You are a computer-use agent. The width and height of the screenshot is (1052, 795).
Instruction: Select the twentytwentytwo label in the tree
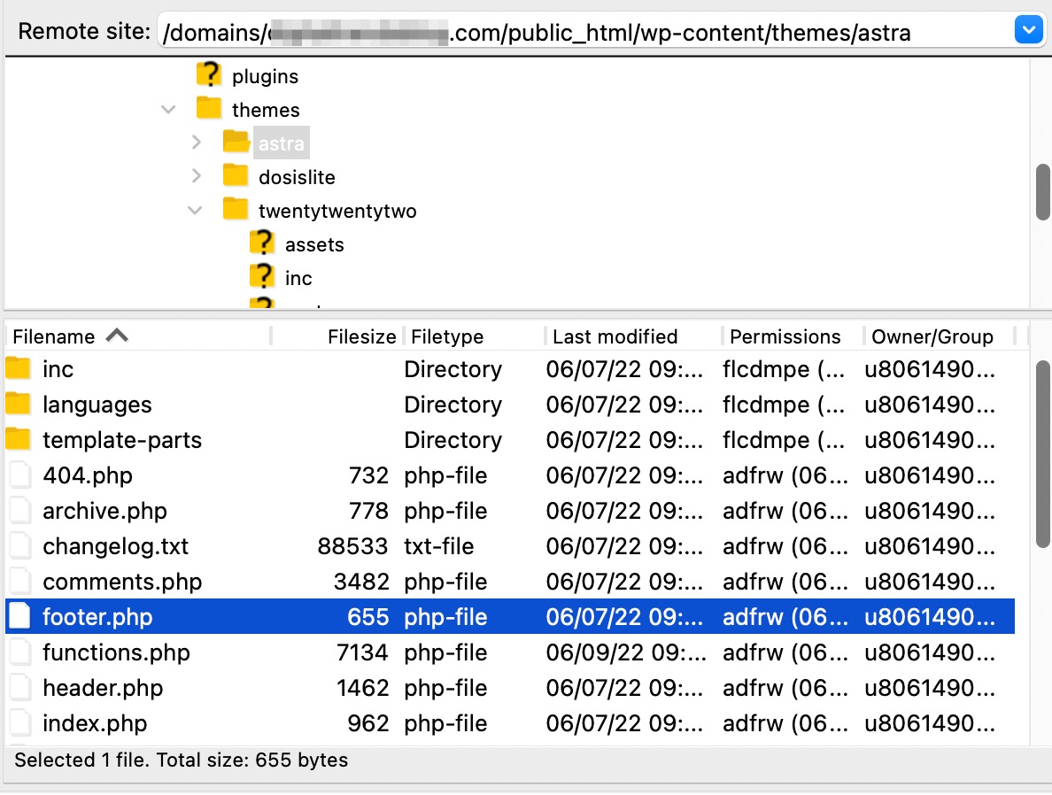[x=337, y=212]
